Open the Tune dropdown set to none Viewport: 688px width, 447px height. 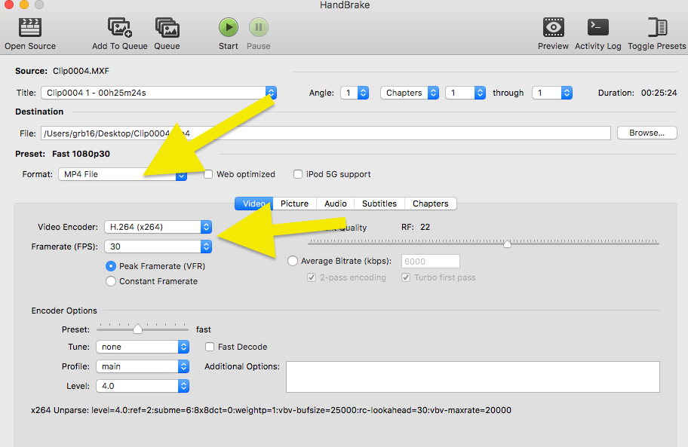click(x=143, y=347)
